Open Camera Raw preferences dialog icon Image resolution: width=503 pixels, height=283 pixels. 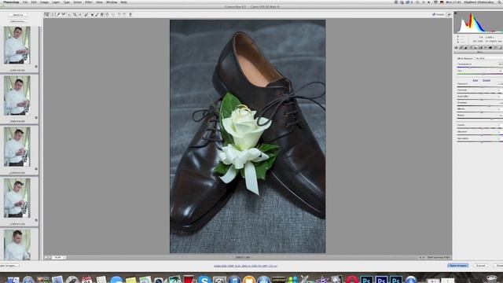pyautogui.click(x=113, y=14)
